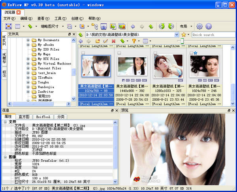Select the 收藏夹 vertical side tab
The image size is (237, 192).
tap(4, 58)
